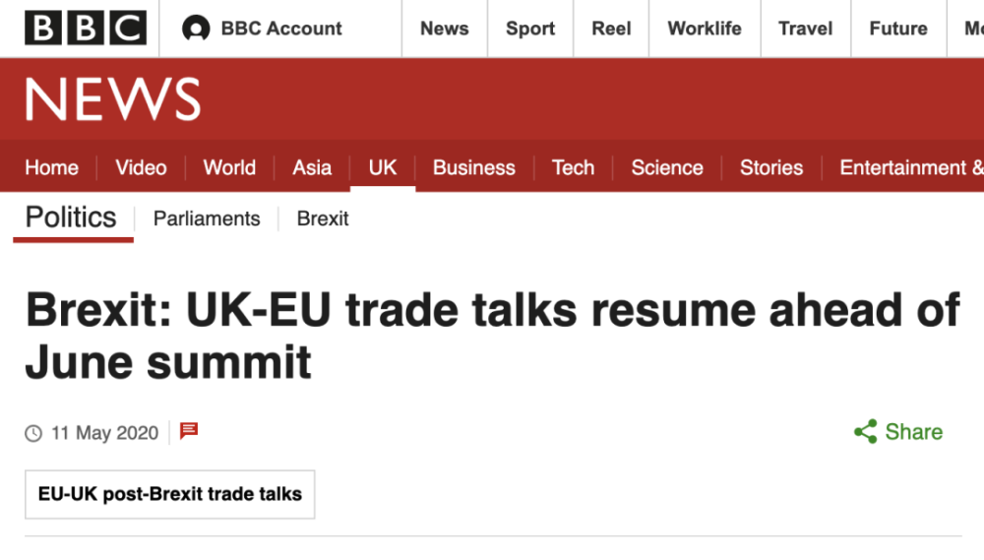Go to the Reel section
This screenshot has width=984, height=560.
611,29
